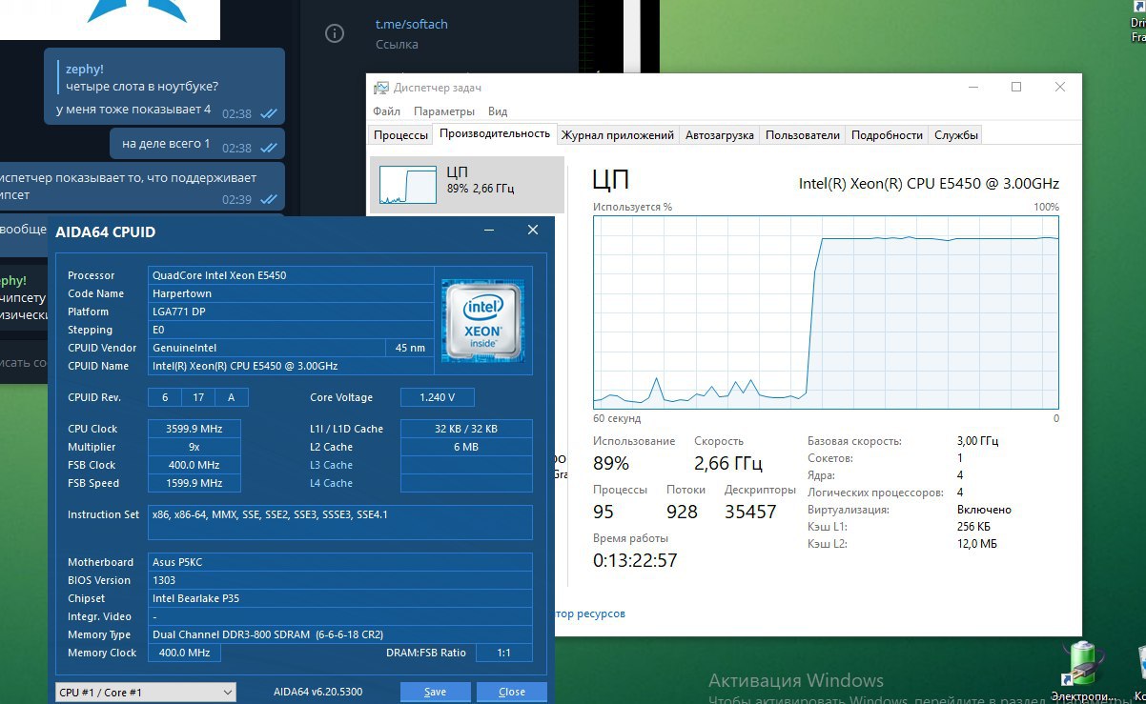This screenshot has height=704, width=1146.
Task: Click the Использование value 89%
Action: (x=611, y=464)
